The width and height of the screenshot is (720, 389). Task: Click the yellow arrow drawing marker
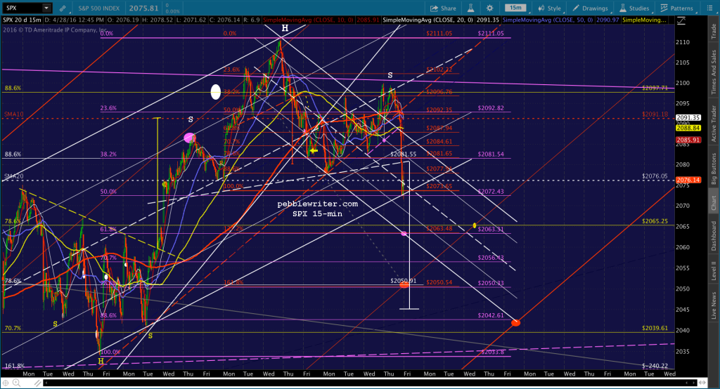314,150
